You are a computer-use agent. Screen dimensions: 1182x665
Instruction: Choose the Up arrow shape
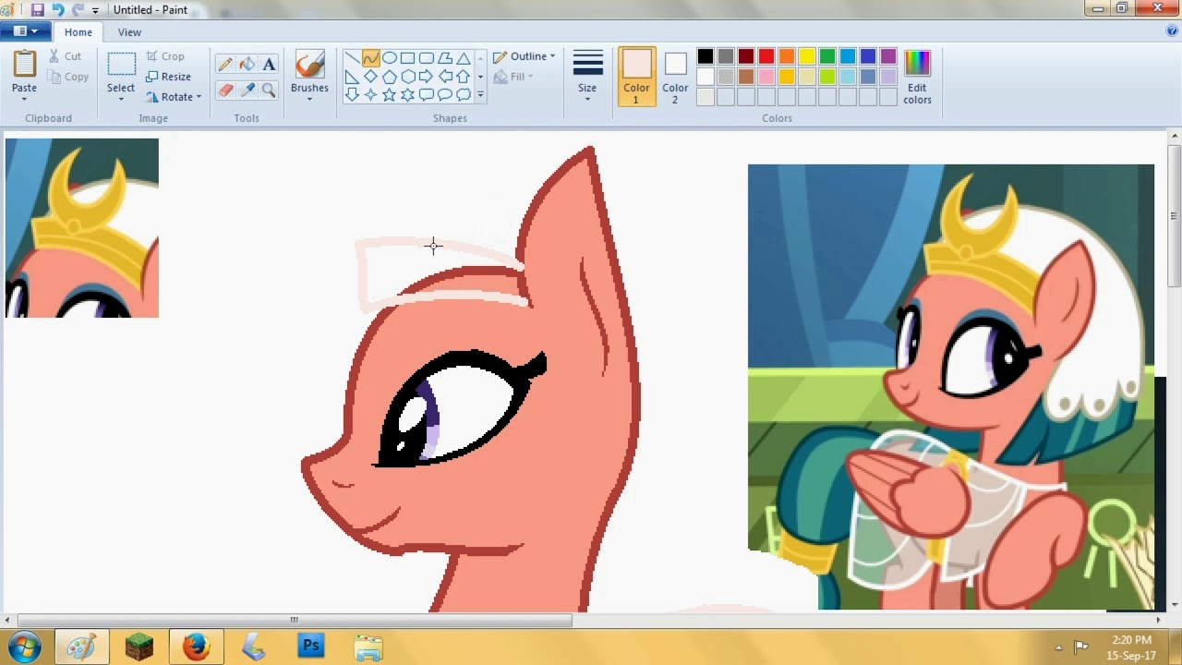[x=463, y=77]
